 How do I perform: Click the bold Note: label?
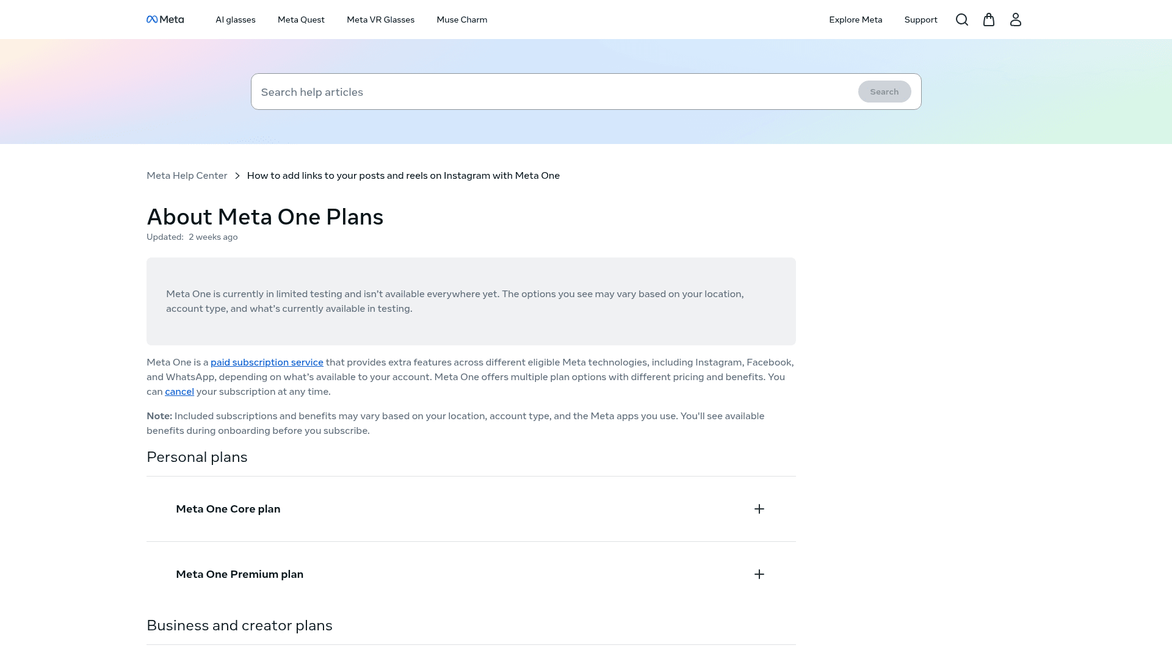[159, 416]
